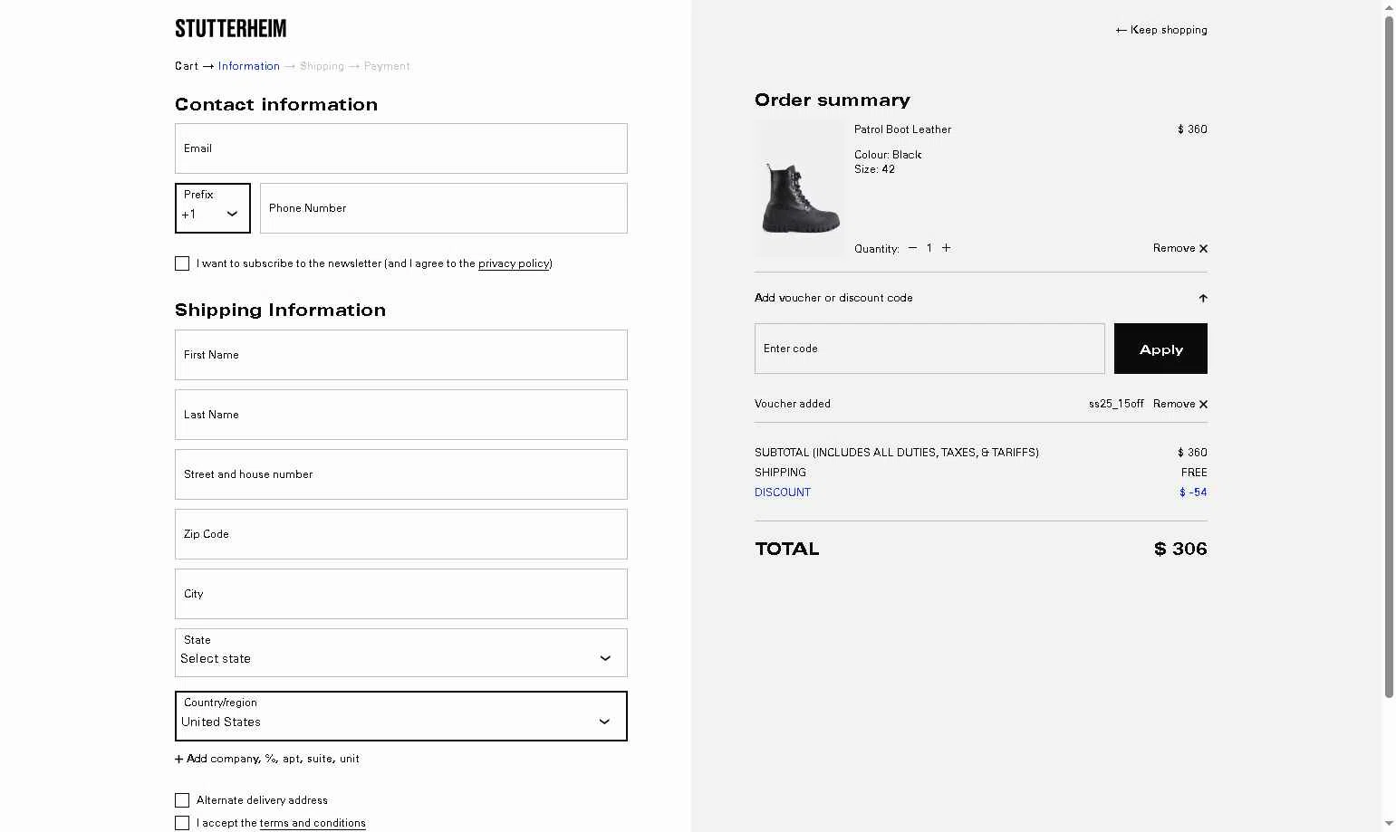This screenshot has height=832, width=1396.
Task: Apply the discount code
Action: point(1160,349)
